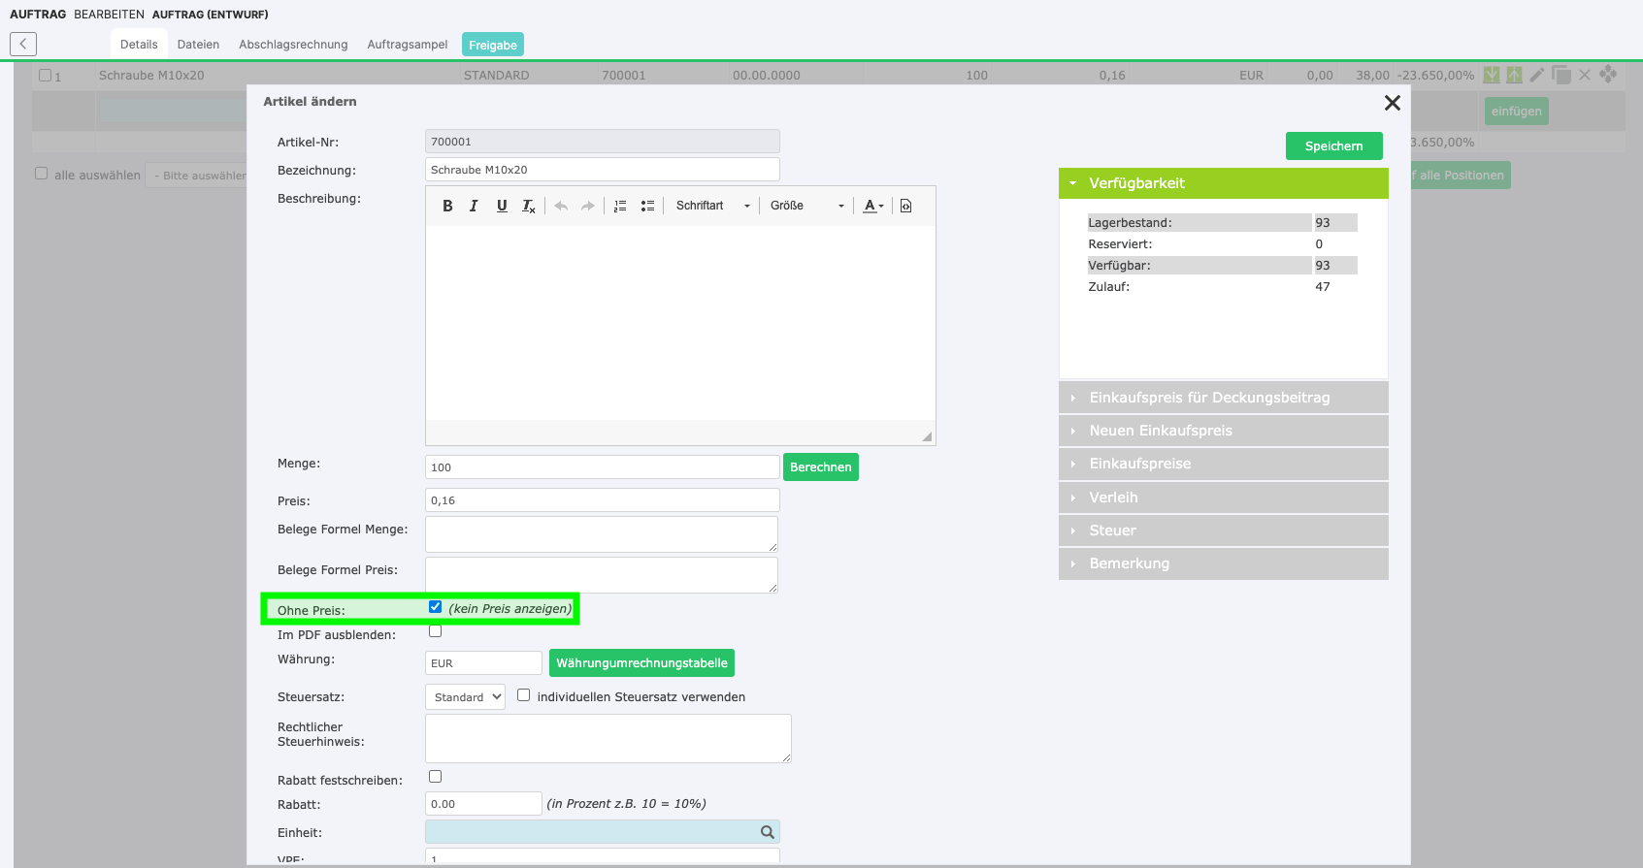The height and width of the screenshot is (868, 1643).
Task: Click the search magnifier in Einheit field
Action: [767, 832]
